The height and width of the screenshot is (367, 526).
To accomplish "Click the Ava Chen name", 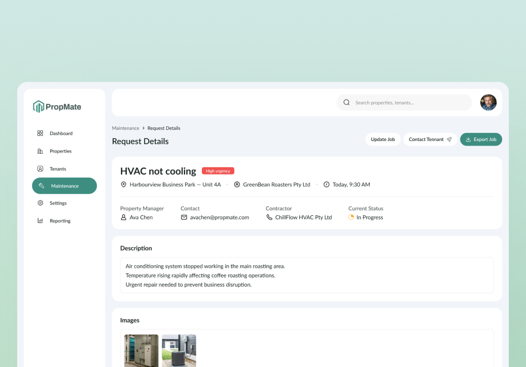I will (141, 217).
